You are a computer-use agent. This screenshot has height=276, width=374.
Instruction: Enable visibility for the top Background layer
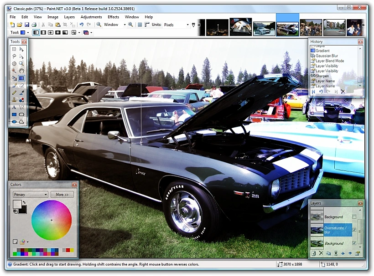354,216
